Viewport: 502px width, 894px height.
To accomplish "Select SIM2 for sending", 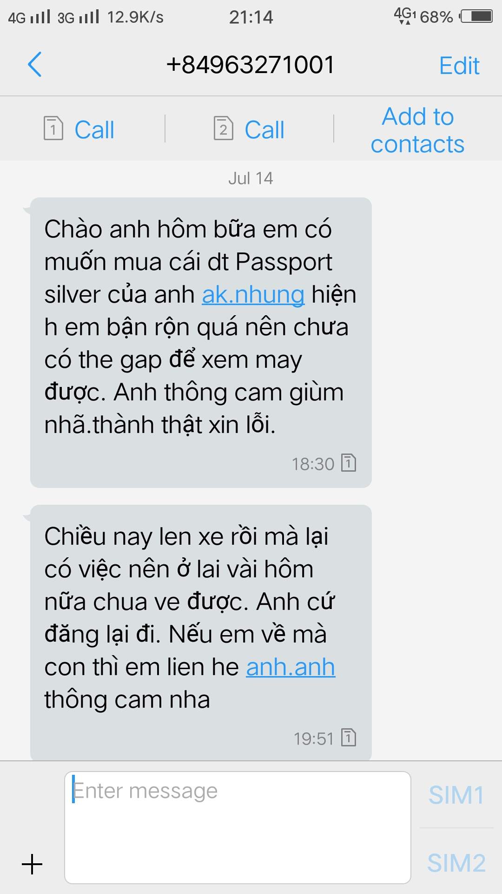I will point(456,863).
